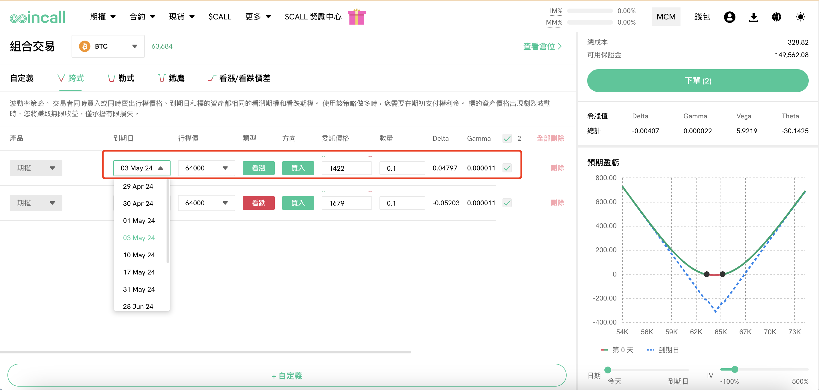Viewport: 819px width, 390px height.
Task: Expand the 更多 top navigation menu
Action: 258,17
